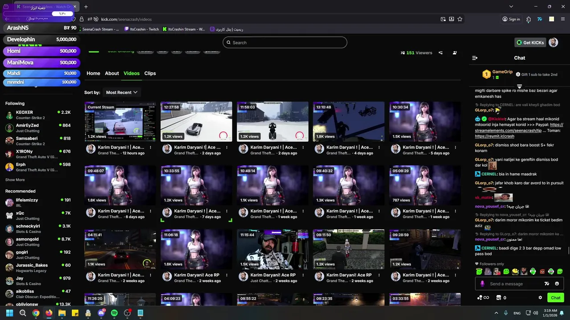
Task: Open a new Firefox tab
Action: (86, 7)
